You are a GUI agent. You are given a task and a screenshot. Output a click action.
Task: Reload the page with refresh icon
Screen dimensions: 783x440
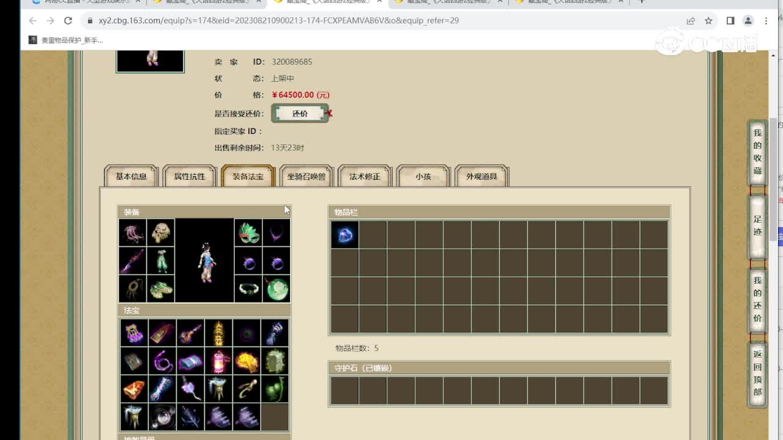pos(68,21)
